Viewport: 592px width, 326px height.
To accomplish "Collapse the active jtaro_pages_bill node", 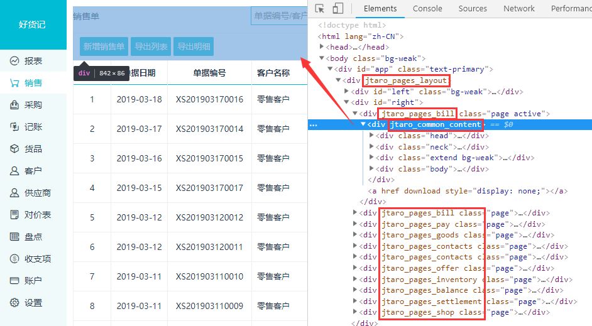I will (355, 113).
